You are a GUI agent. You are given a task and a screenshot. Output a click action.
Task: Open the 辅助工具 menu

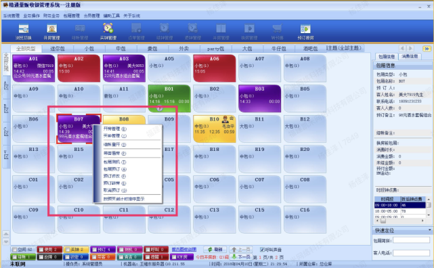(112, 16)
